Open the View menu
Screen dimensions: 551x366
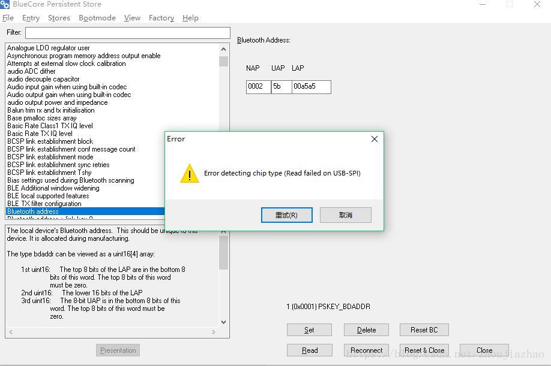click(x=132, y=18)
